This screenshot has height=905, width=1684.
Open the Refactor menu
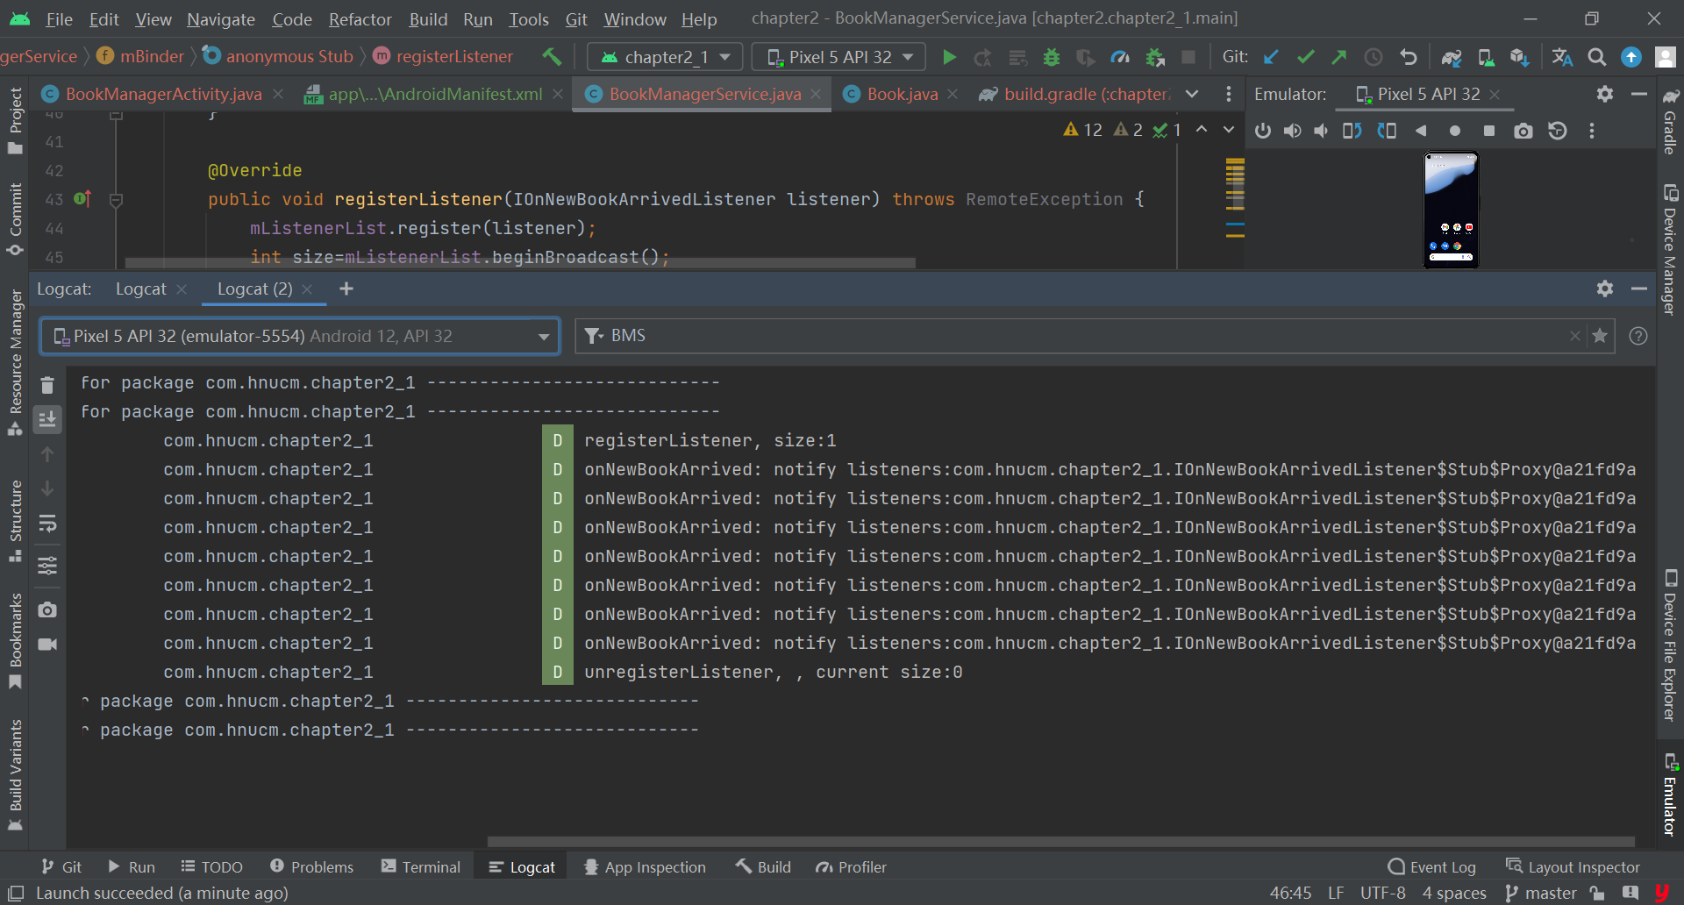pyautogui.click(x=360, y=19)
